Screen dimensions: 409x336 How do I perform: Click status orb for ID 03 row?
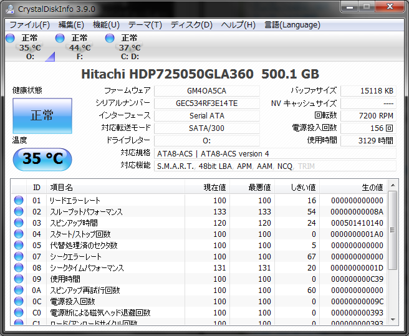(x=19, y=223)
